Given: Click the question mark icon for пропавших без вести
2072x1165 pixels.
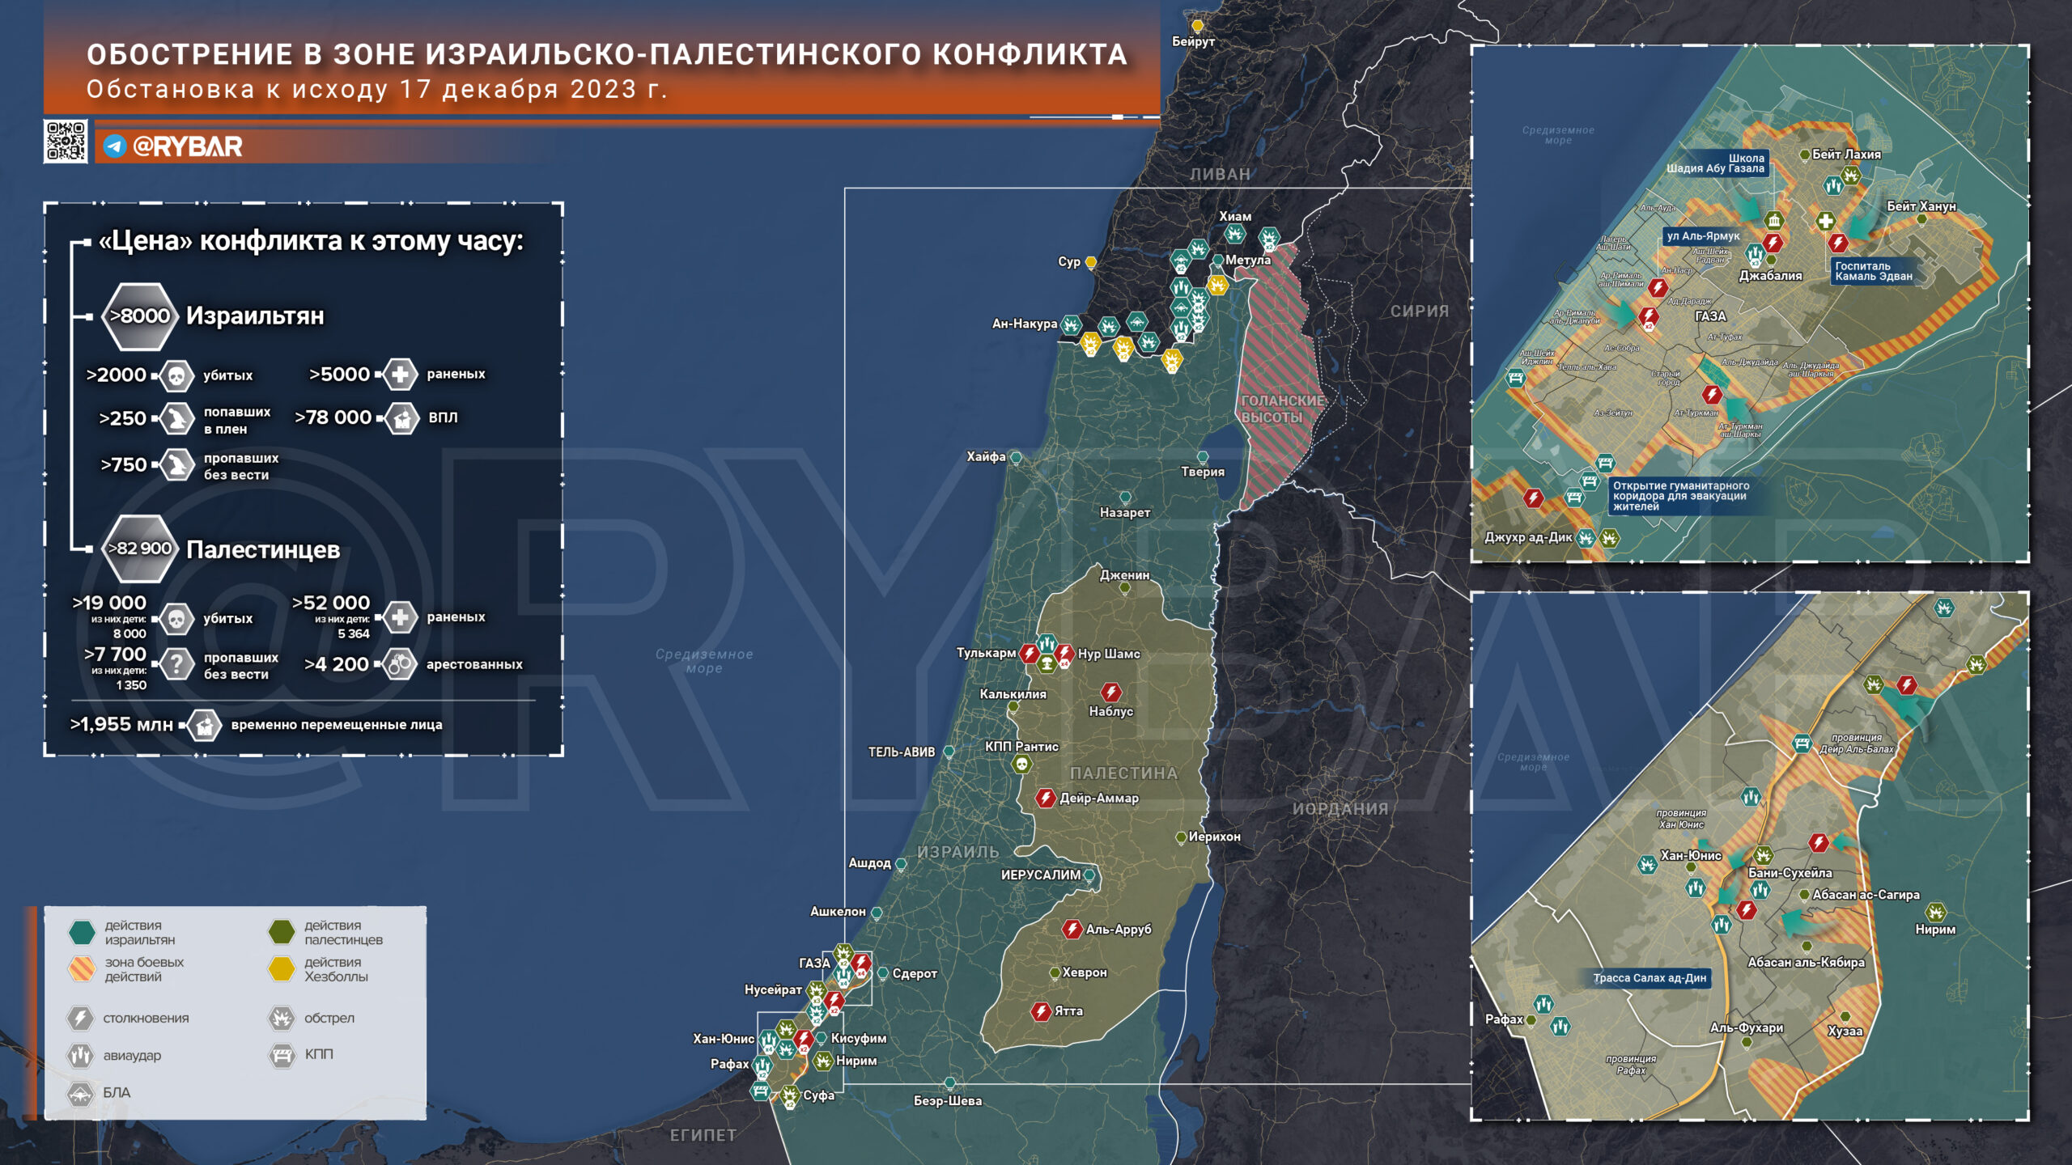Looking at the screenshot, I should (176, 665).
